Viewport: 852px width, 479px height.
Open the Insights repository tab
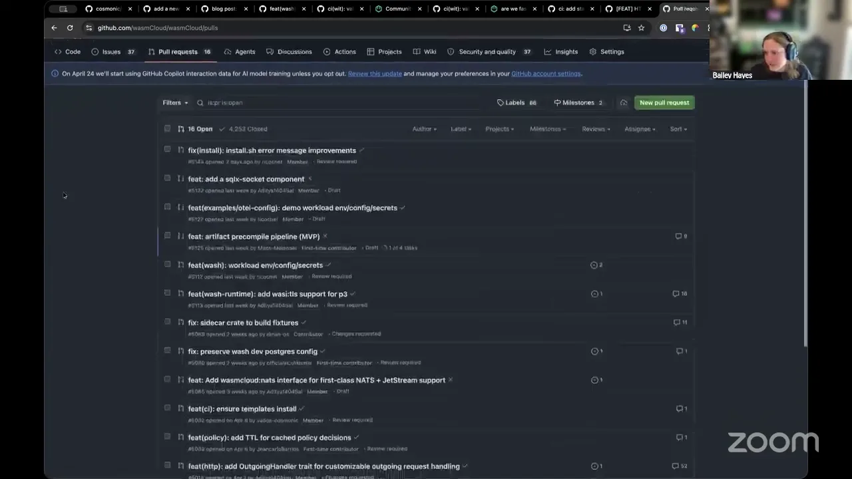coord(560,52)
